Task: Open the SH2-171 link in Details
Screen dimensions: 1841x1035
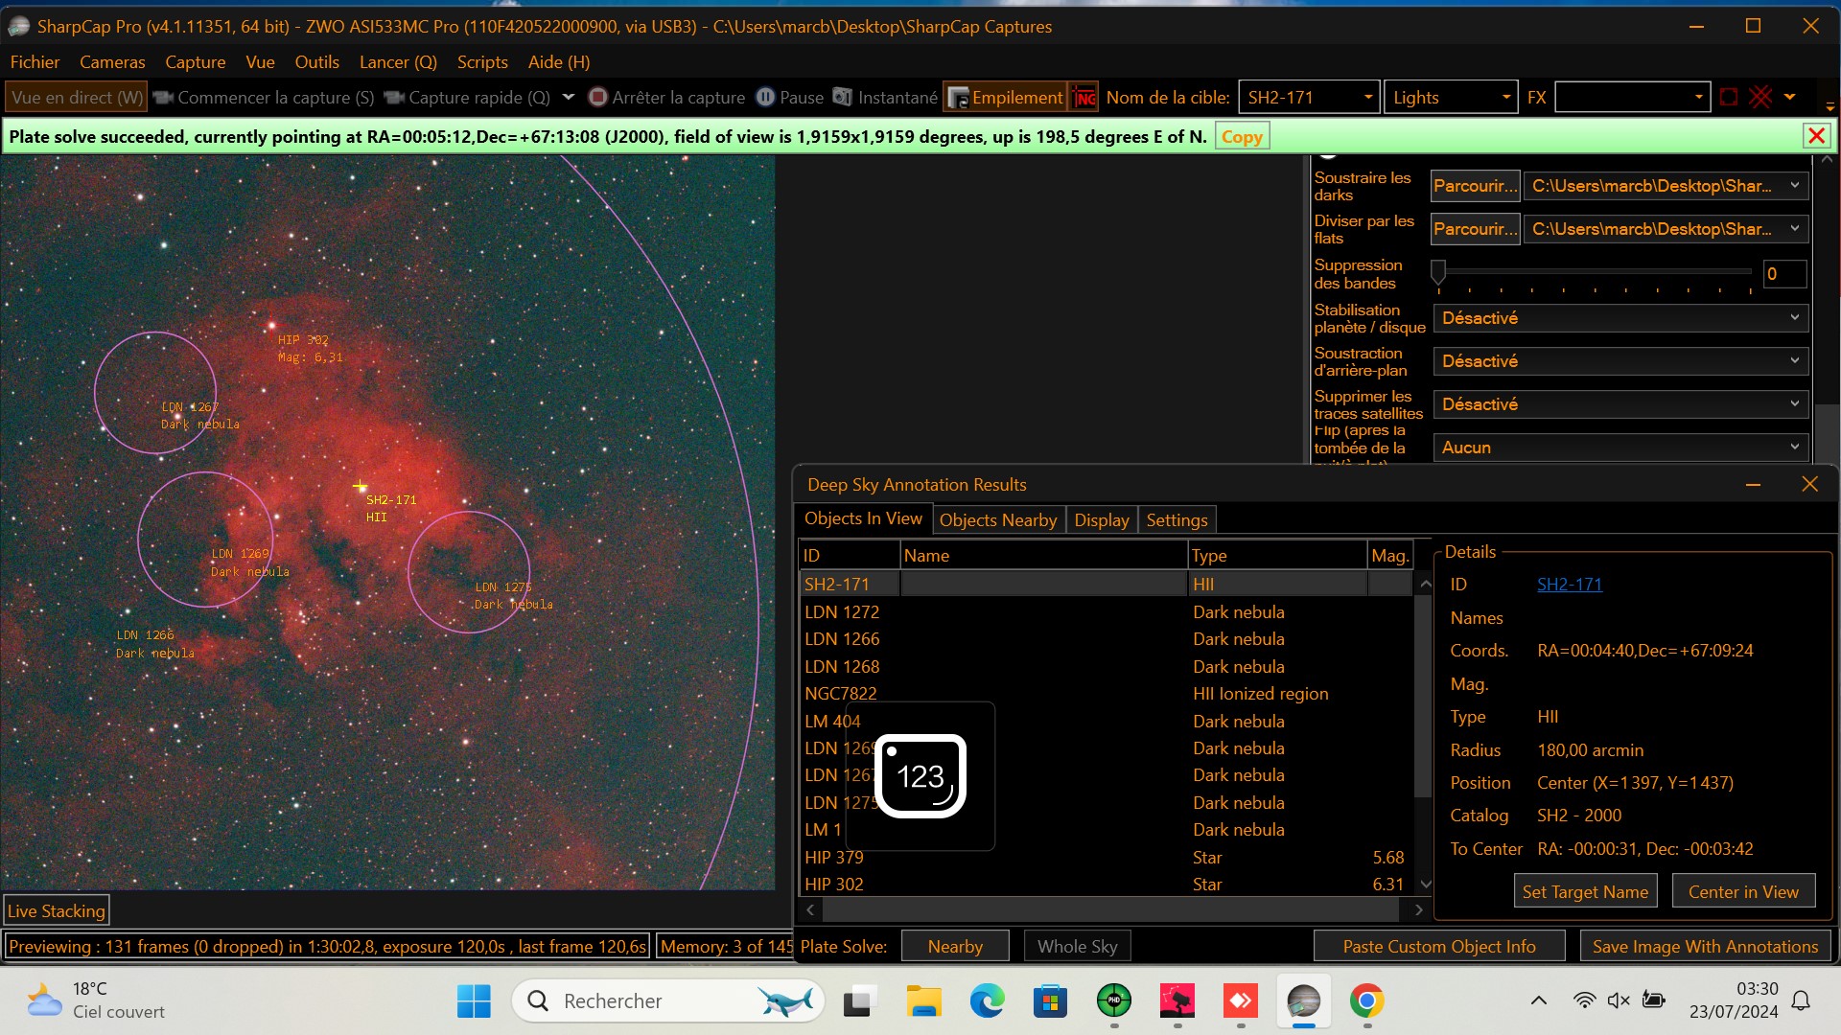Action: pyautogui.click(x=1570, y=585)
